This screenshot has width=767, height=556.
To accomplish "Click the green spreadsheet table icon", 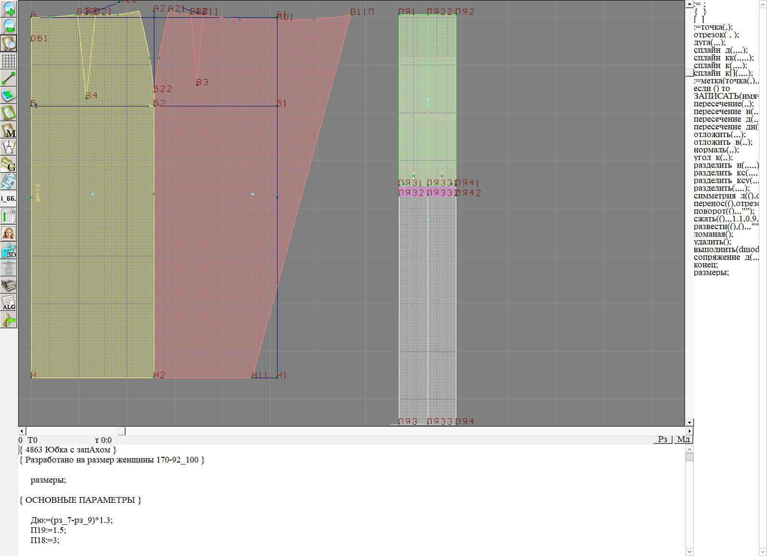I will click(x=9, y=216).
